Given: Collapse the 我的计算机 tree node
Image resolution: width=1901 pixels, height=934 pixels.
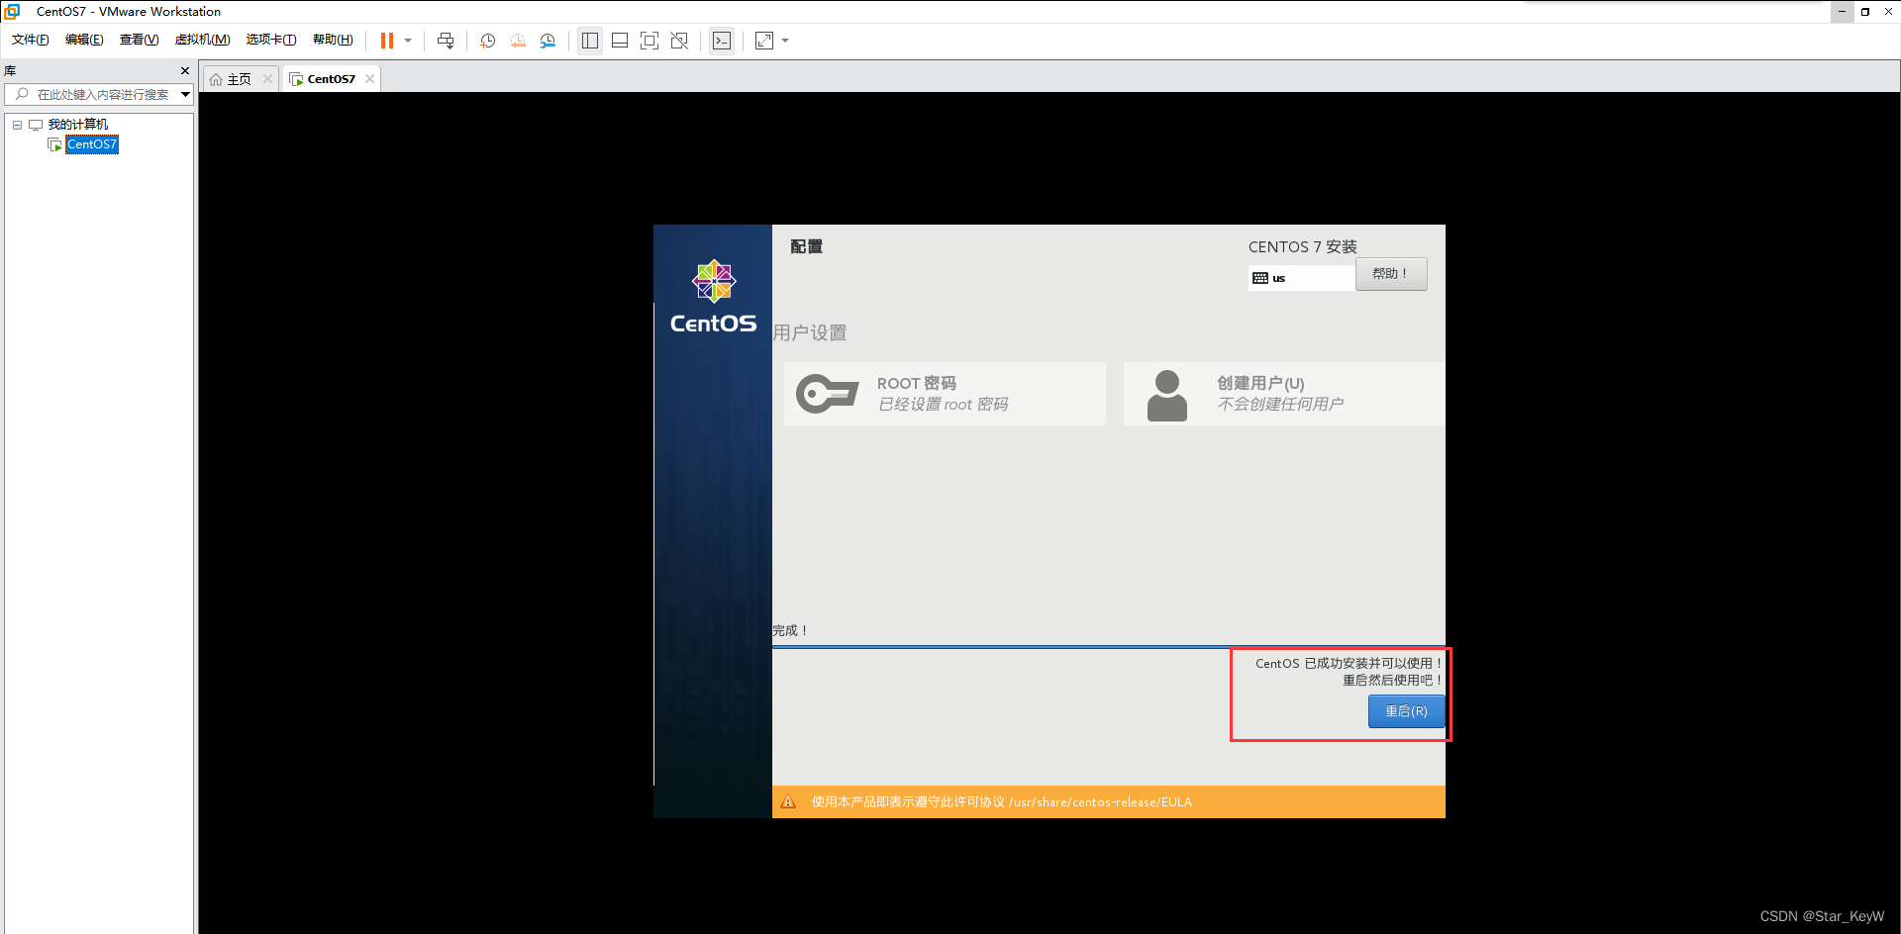Looking at the screenshot, I should [16, 124].
